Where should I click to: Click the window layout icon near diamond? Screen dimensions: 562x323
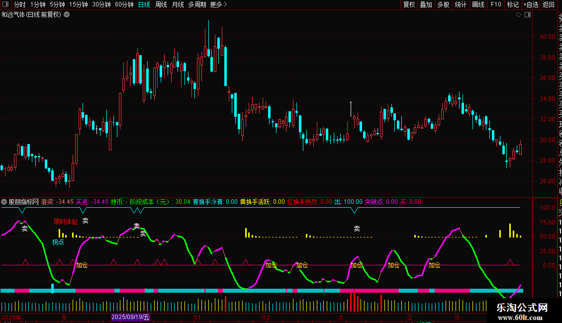[528, 15]
